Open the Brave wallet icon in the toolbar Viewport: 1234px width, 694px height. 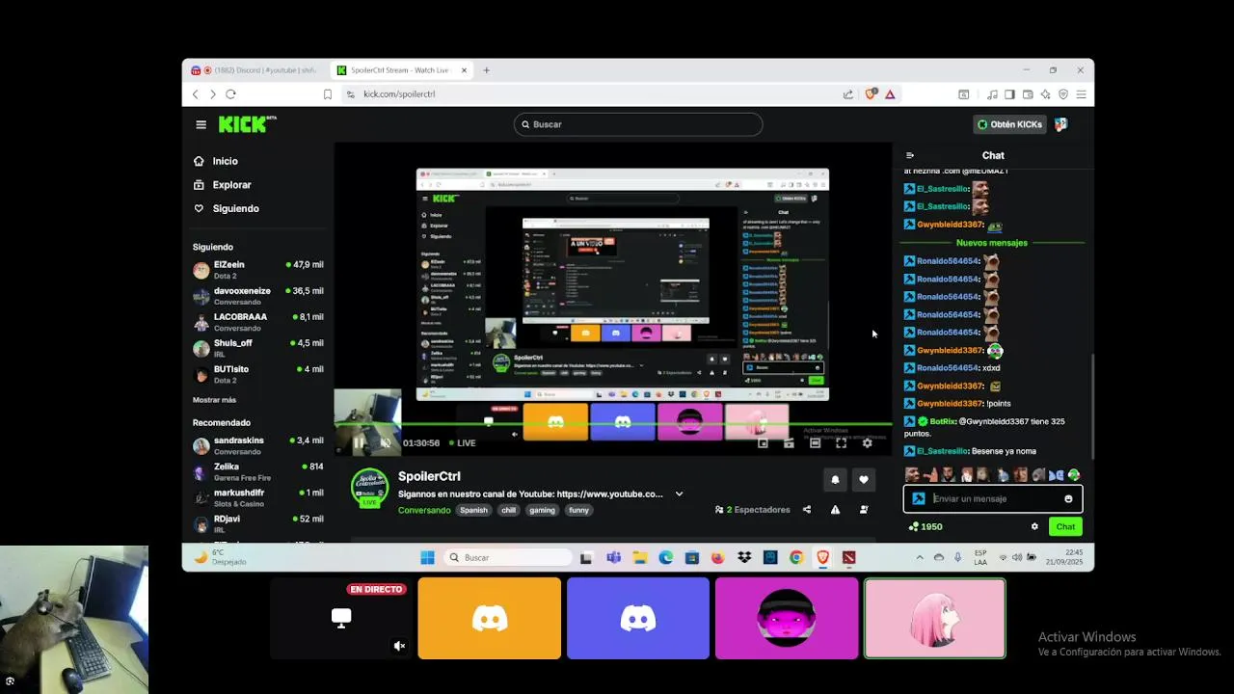click(x=1028, y=94)
